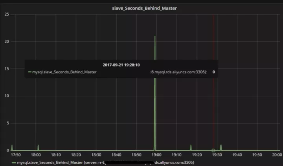Click the green legend color line

click(x=14, y=162)
